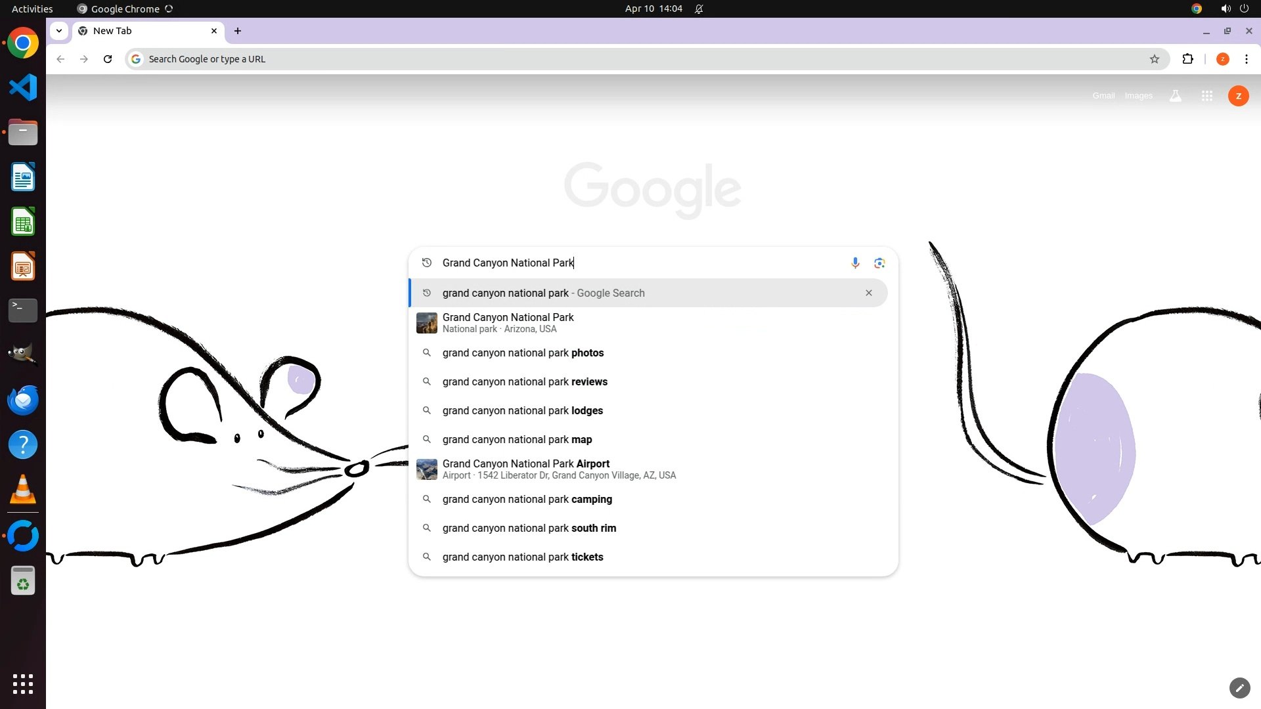
Task: Remove the grand canyon history suggestion
Action: (868, 293)
